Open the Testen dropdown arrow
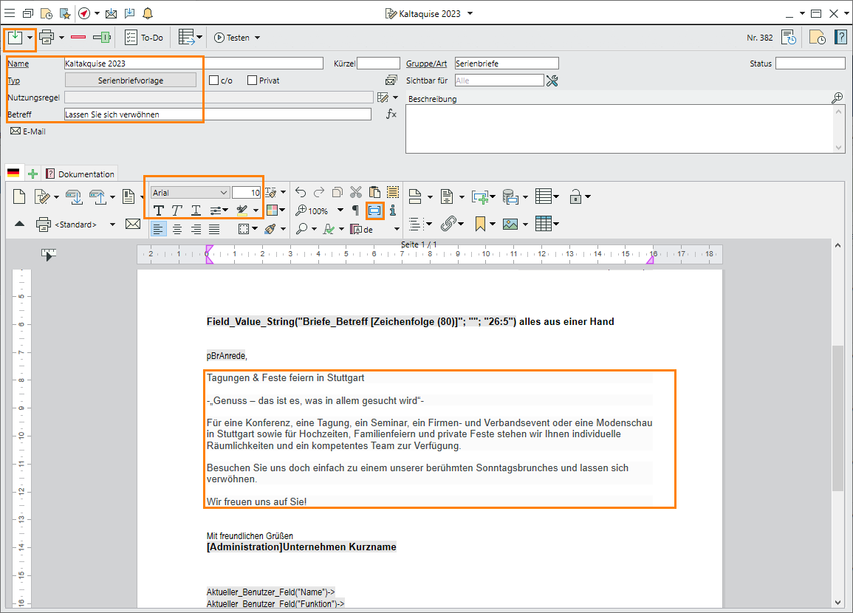The height and width of the screenshot is (613, 853). click(257, 38)
